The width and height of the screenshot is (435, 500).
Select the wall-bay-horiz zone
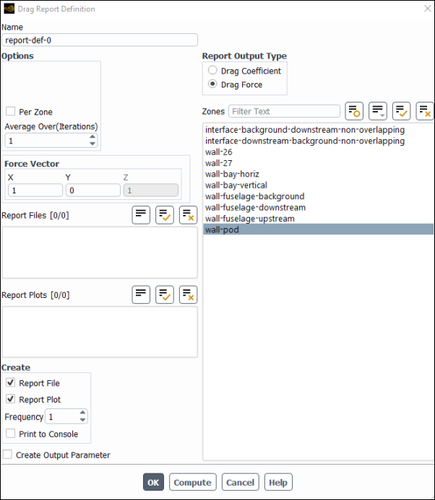point(318,174)
